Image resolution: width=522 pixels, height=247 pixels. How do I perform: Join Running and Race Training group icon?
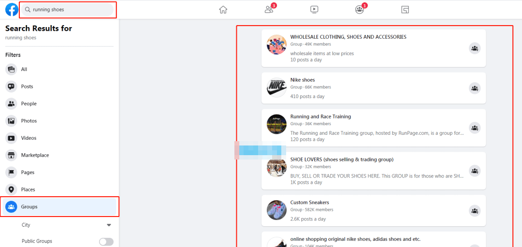point(475,128)
